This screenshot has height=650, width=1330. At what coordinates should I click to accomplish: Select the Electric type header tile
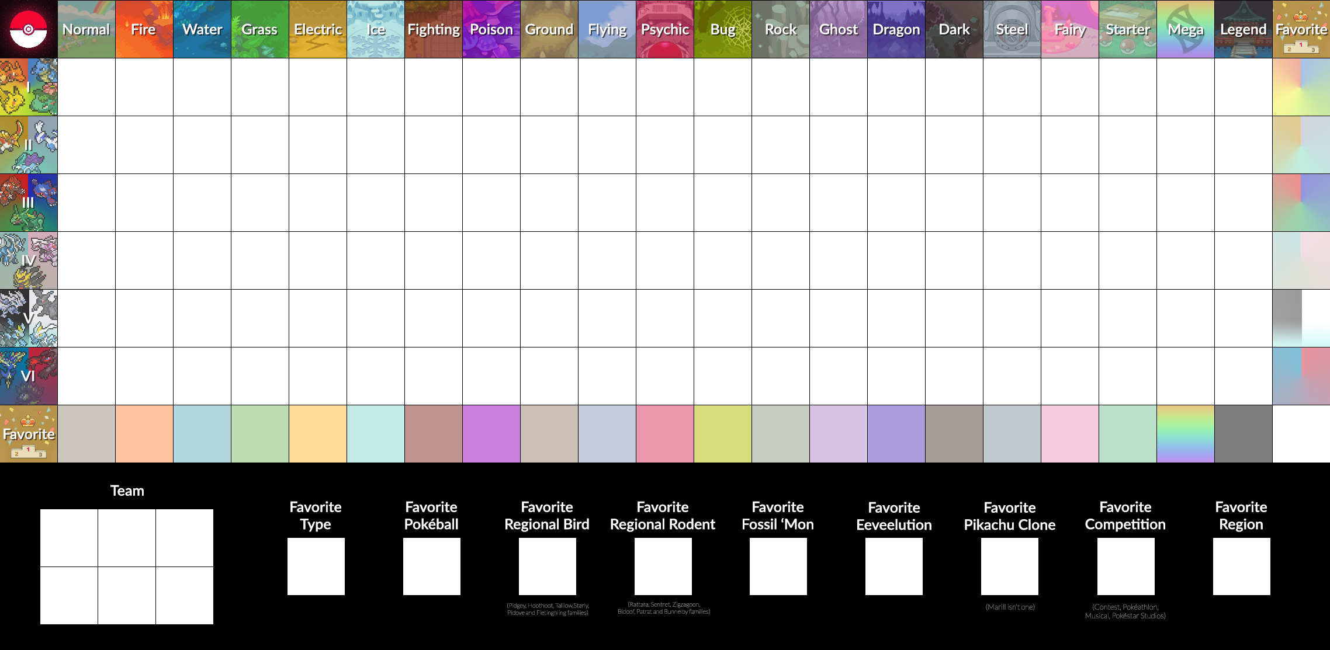318,29
